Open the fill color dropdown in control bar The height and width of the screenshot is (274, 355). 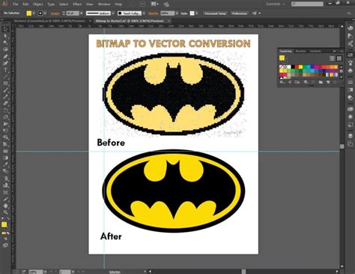[x=34, y=14]
